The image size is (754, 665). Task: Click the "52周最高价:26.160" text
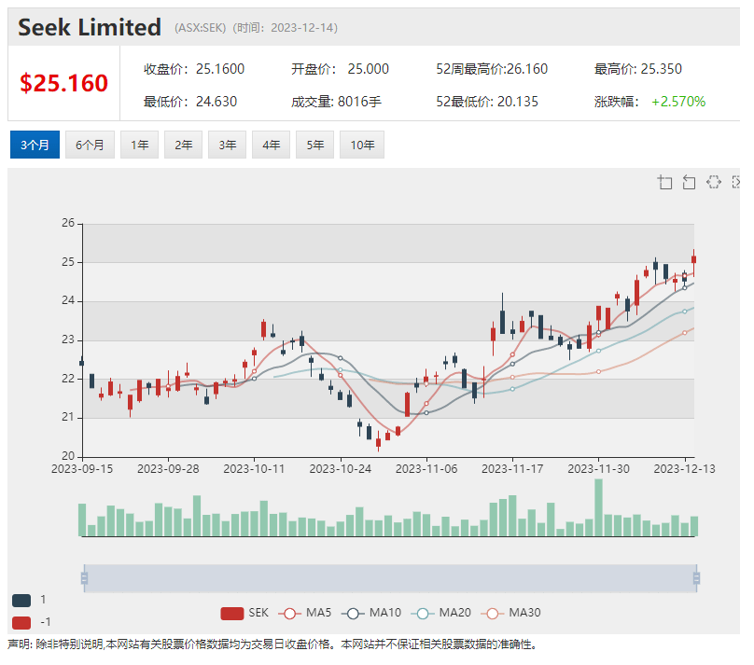click(492, 69)
